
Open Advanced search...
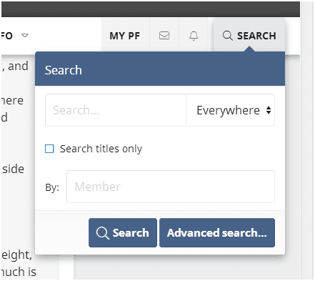click(x=217, y=232)
